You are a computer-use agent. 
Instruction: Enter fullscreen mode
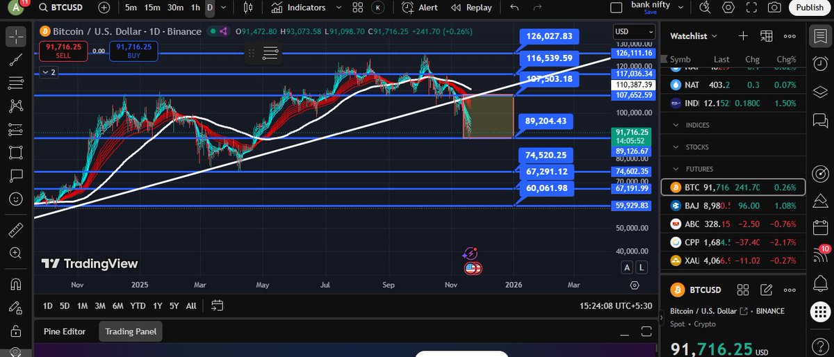tap(751, 8)
